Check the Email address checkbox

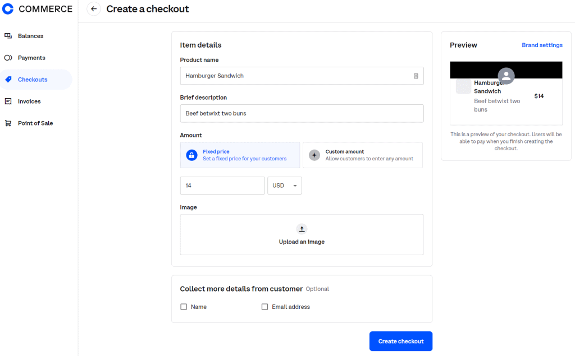[x=265, y=307]
